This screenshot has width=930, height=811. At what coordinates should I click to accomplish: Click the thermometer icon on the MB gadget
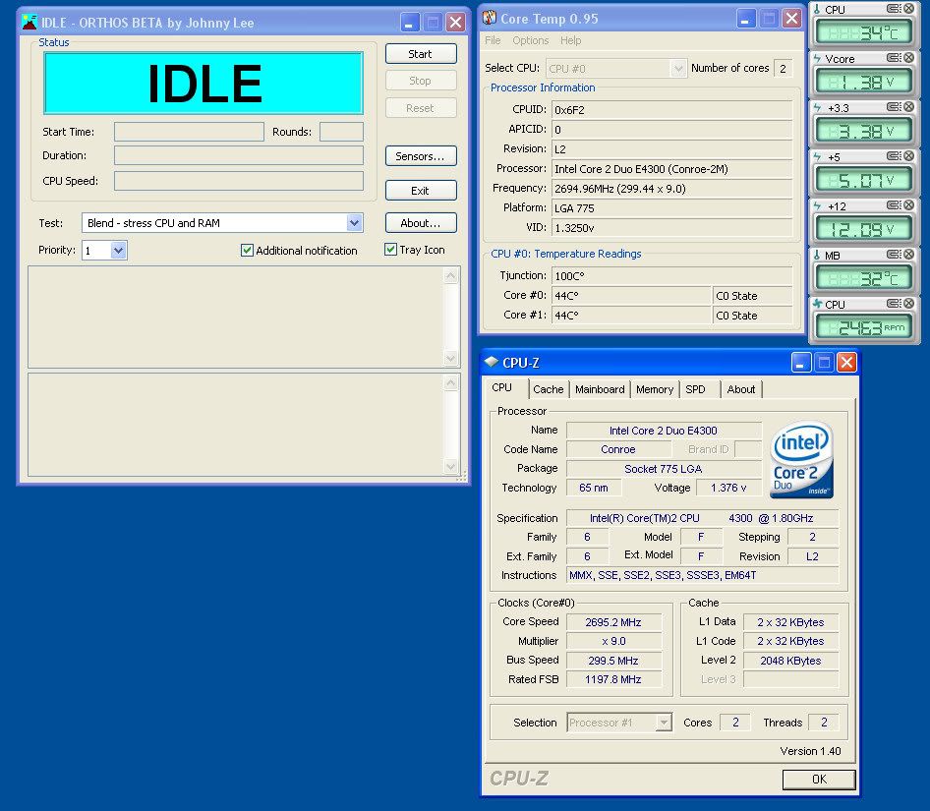[x=817, y=256]
